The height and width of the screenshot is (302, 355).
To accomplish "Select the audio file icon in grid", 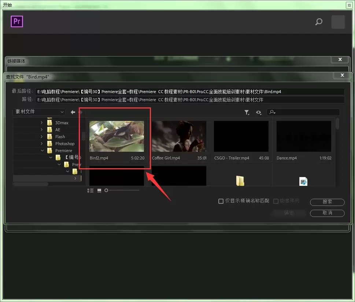I will pyautogui.click(x=303, y=181).
